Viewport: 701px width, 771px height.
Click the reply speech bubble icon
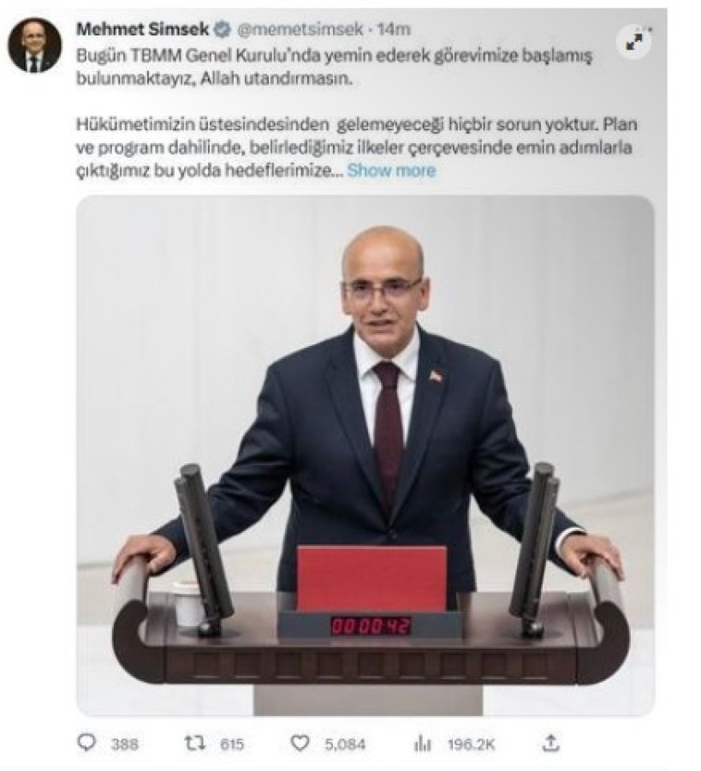(87, 743)
